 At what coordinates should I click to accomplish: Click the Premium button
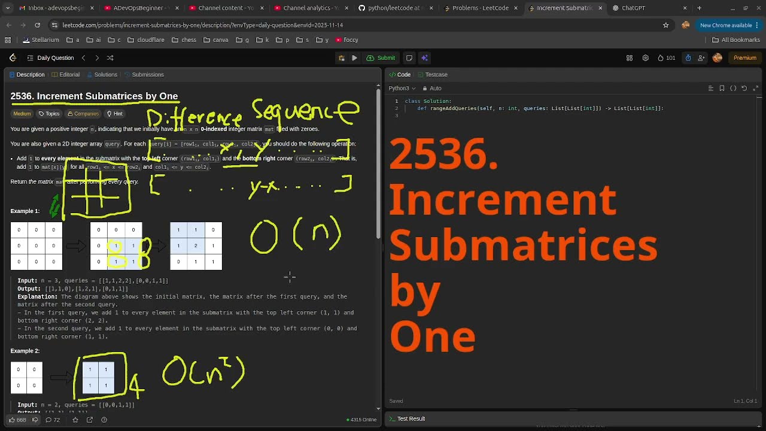point(745,58)
